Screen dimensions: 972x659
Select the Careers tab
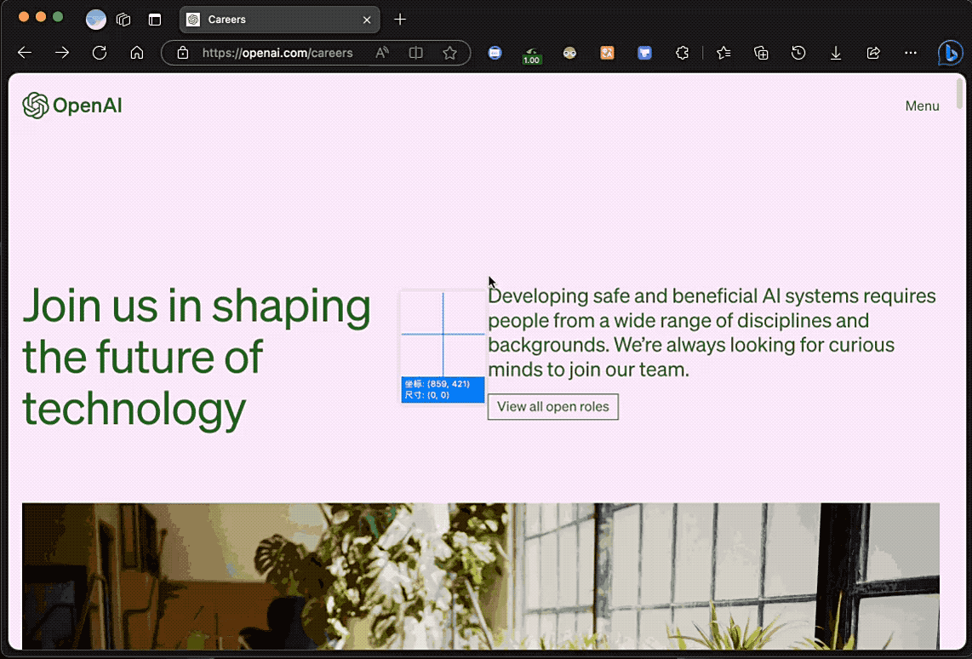(279, 20)
